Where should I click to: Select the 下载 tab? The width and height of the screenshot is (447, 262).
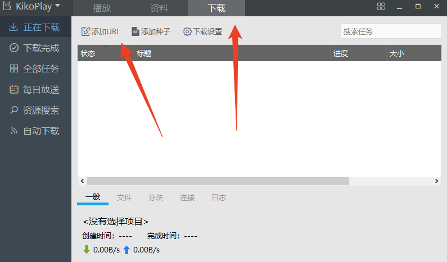point(216,8)
